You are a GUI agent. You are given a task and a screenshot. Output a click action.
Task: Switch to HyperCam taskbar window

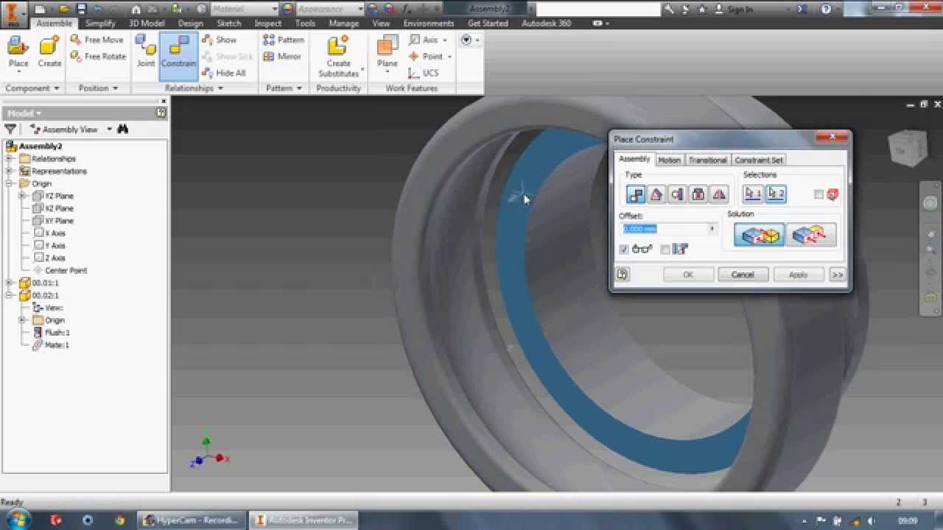[x=191, y=520]
